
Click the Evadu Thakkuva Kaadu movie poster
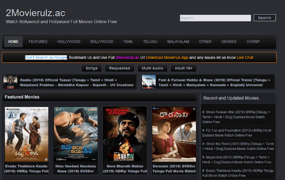tap(27, 134)
